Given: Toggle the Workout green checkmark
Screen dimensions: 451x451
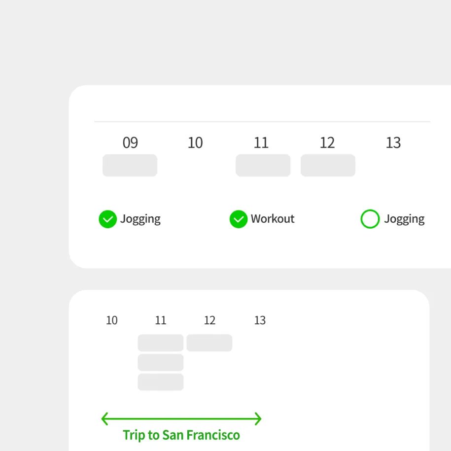Looking at the screenshot, I should 239,219.
